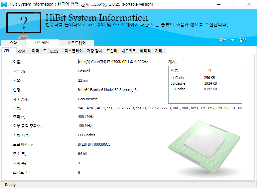This screenshot has height=188, width=257.
Task: Click the Haswell codename value
Action: coord(84,71)
